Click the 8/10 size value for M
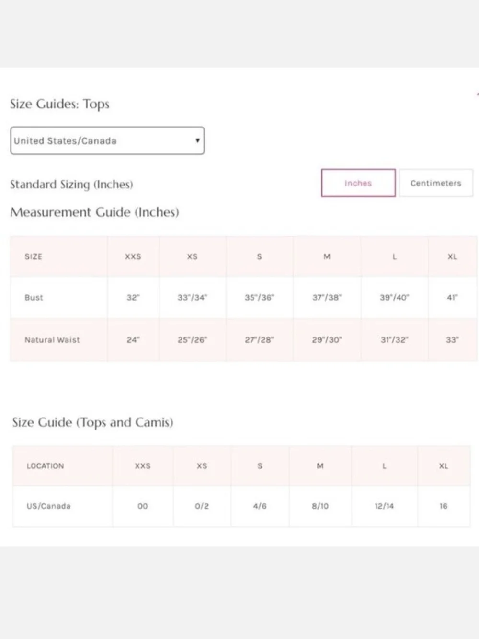This screenshot has height=639, width=479. coord(320,506)
